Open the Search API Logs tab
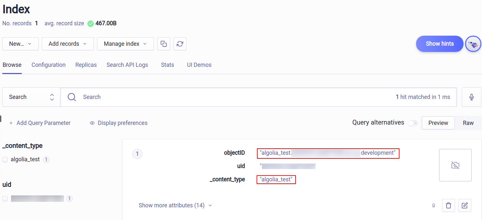This screenshot has width=482, height=220. tap(127, 65)
